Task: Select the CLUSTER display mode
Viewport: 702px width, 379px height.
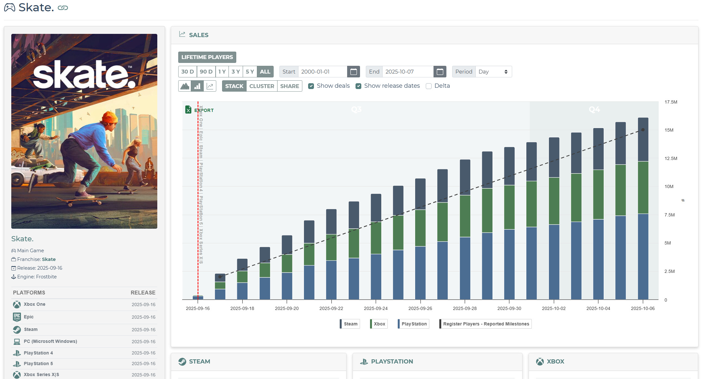Action: coord(261,86)
